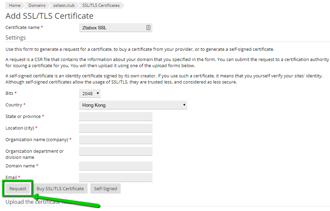
Task: Click the Settings section heading
Action: coord(16,37)
